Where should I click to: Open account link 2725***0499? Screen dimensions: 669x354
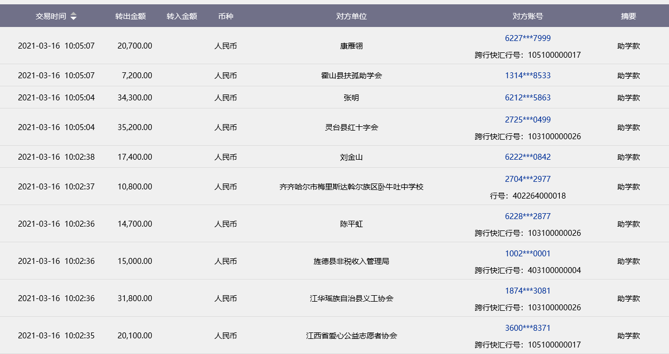(x=527, y=120)
